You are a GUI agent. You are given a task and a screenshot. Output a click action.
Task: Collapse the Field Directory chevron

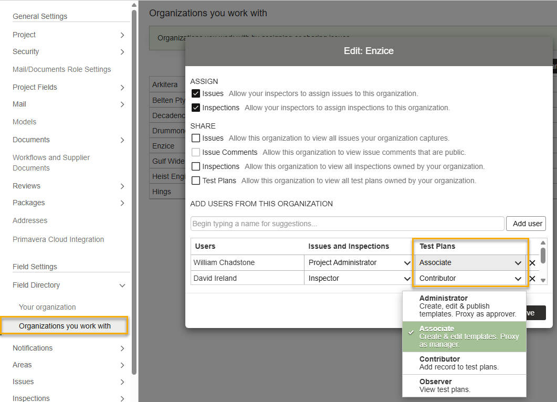[122, 285]
